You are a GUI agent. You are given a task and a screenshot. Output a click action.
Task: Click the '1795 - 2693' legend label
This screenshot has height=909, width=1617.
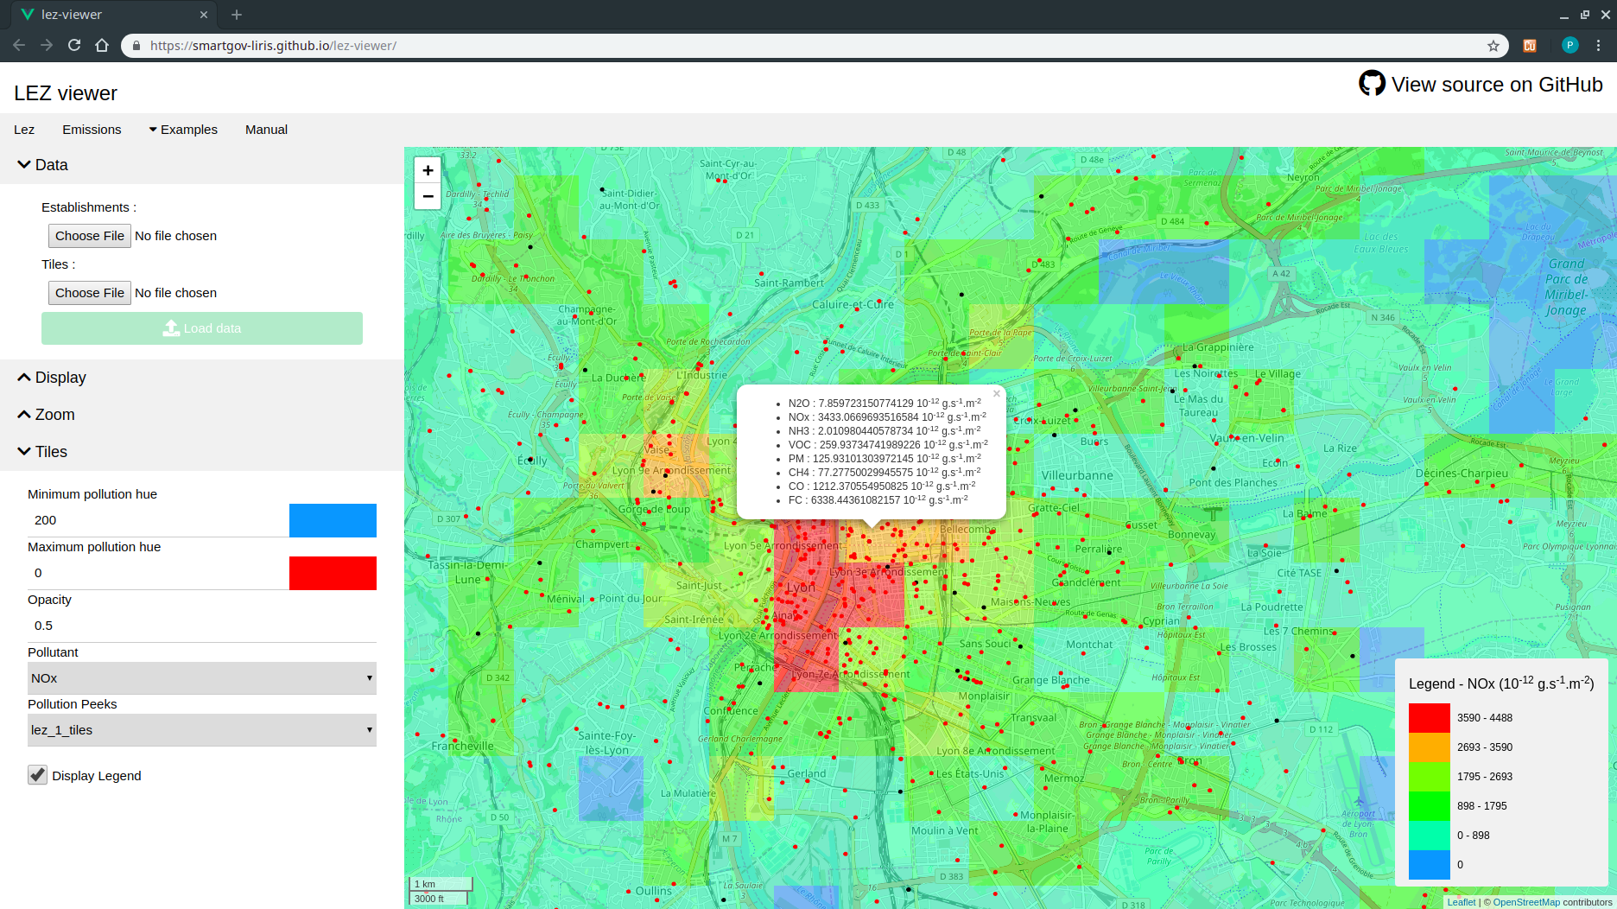(x=1485, y=777)
